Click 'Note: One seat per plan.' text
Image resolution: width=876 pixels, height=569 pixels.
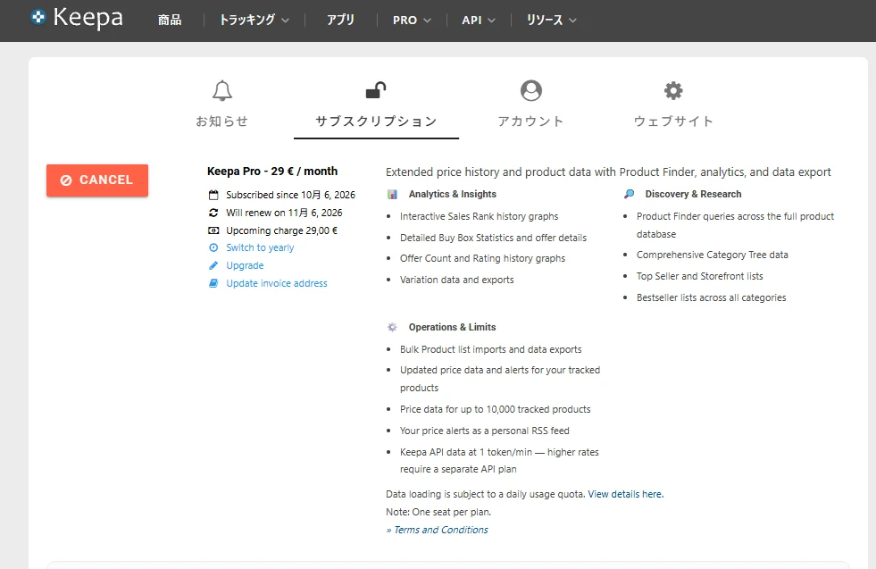click(438, 512)
